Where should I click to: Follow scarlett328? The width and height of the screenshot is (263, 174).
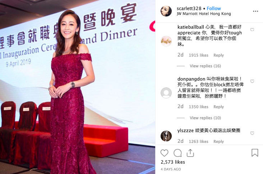pos(214,9)
